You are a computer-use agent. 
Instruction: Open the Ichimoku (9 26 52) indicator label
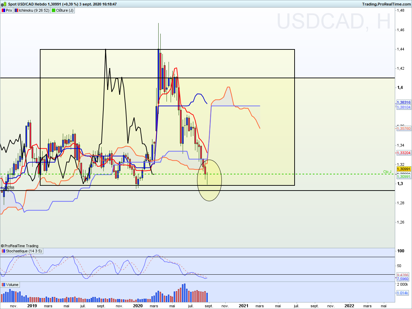click(x=32, y=10)
